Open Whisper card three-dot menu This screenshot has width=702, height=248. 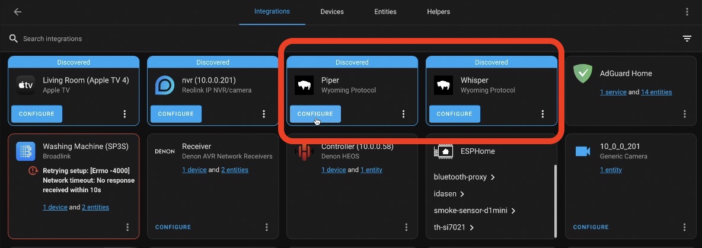point(543,114)
